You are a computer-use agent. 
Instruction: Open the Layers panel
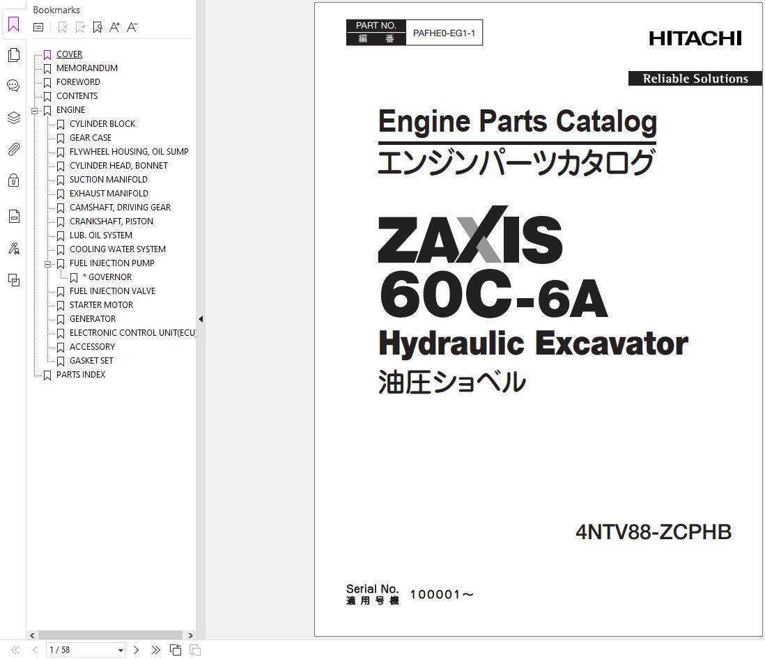[13, 118]
